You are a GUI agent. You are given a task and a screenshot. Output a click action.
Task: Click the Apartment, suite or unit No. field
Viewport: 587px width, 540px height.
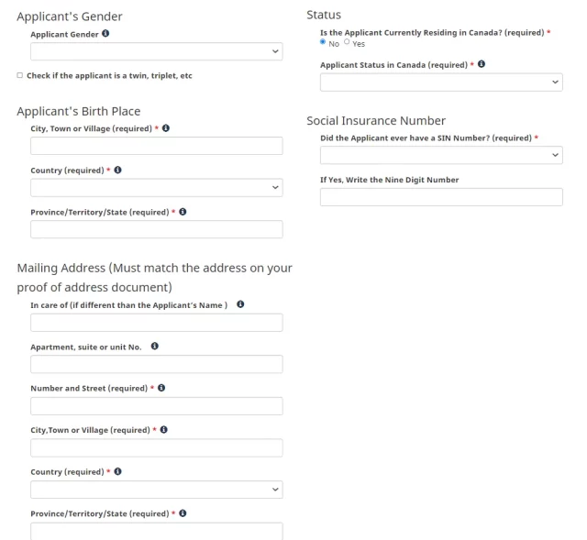(156, 364)
